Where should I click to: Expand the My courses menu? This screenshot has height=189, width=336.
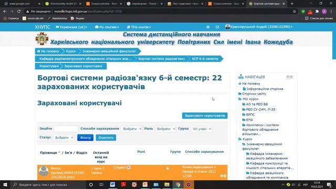[107, 27]
